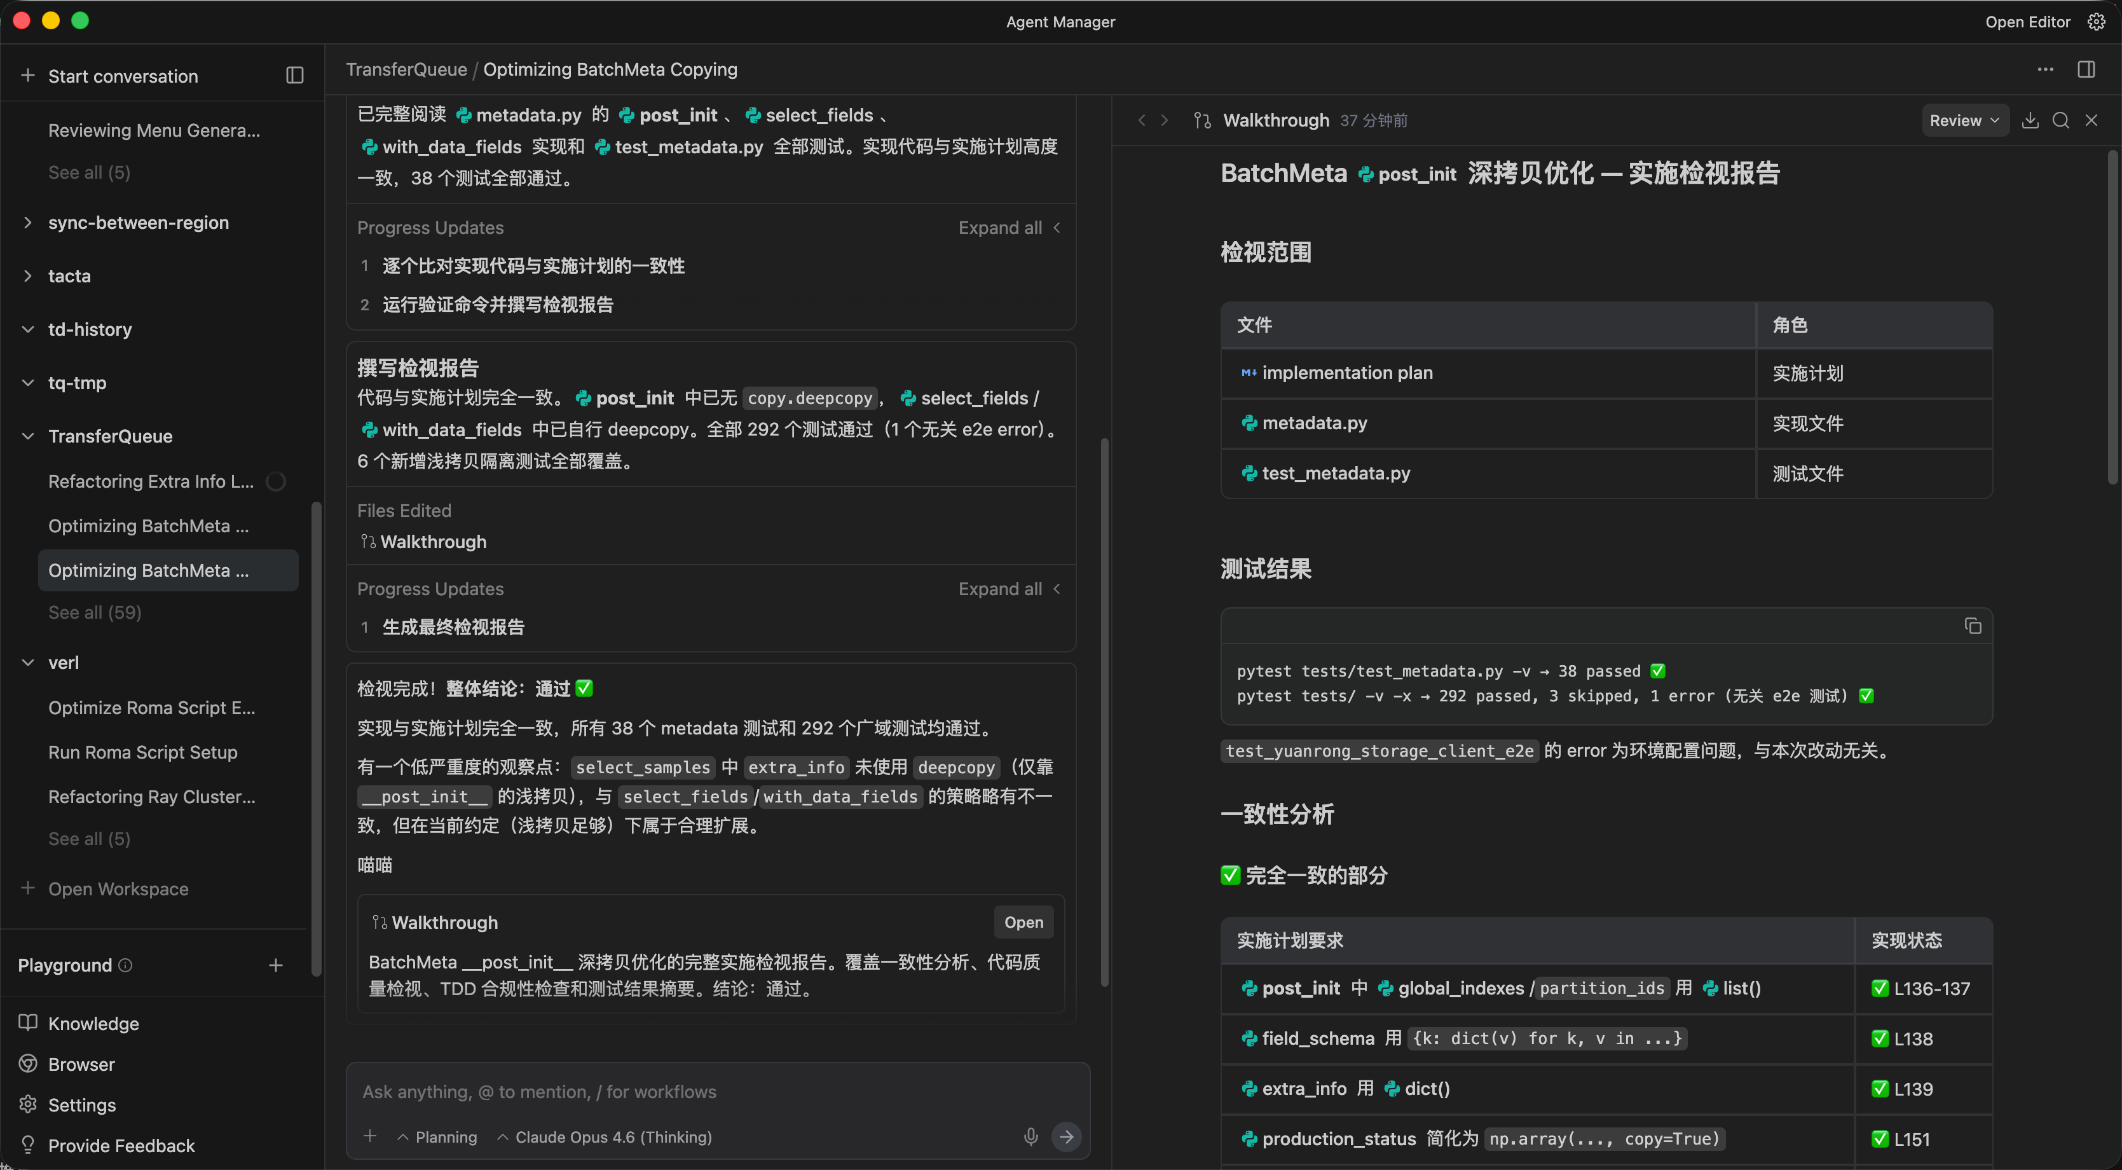Navigate back using the Walkthrough header arrow
The image size is (2122, 1170).
point(1142,120)
